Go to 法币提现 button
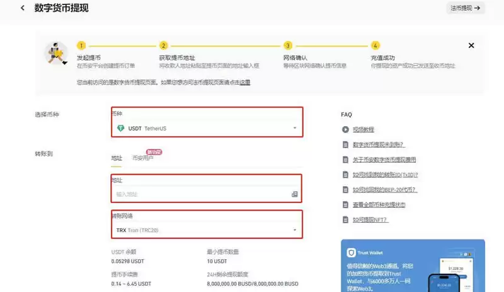Viewport: 504px width, 292px height. tap(466, 8)
